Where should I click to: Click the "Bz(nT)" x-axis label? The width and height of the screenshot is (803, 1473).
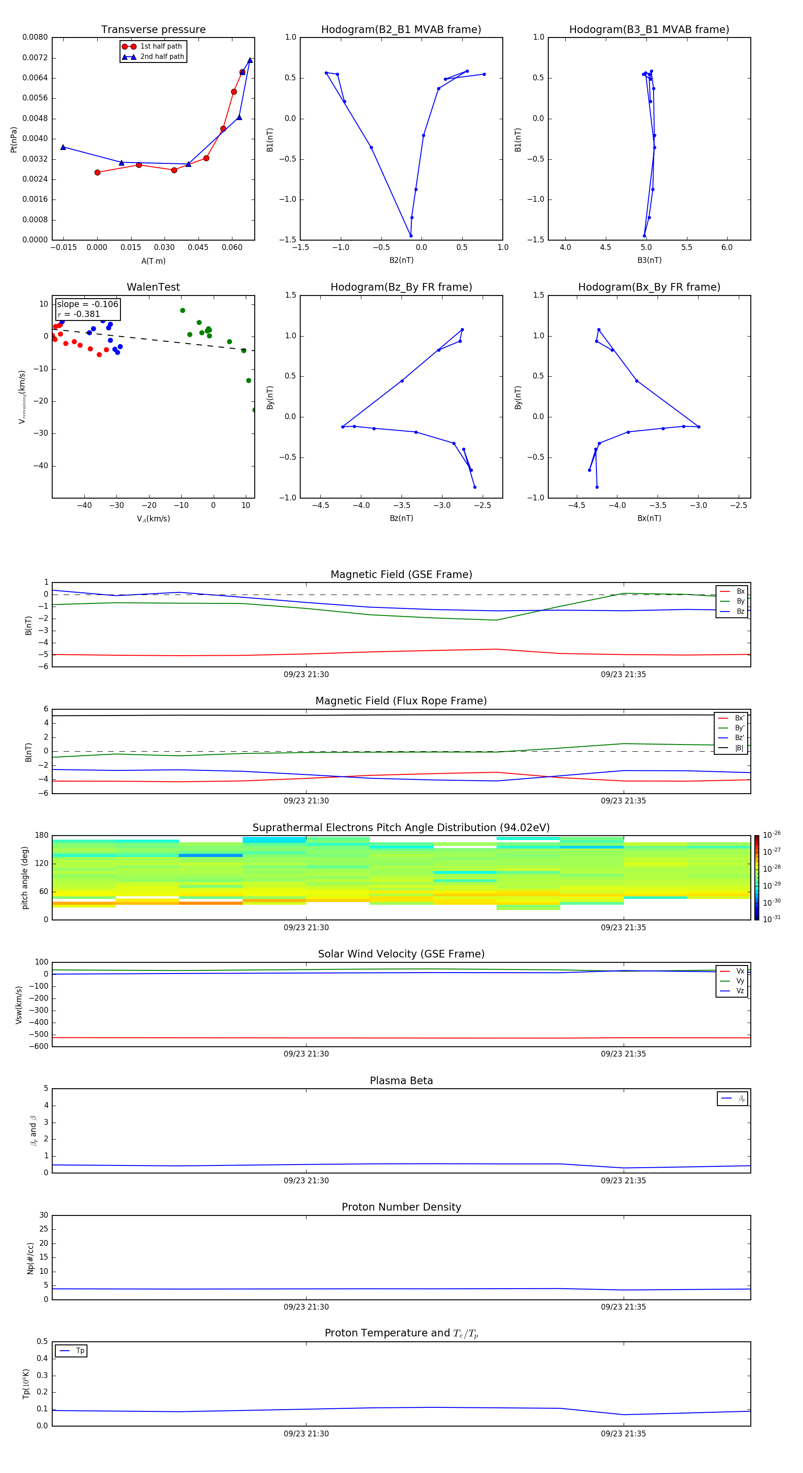401,518
